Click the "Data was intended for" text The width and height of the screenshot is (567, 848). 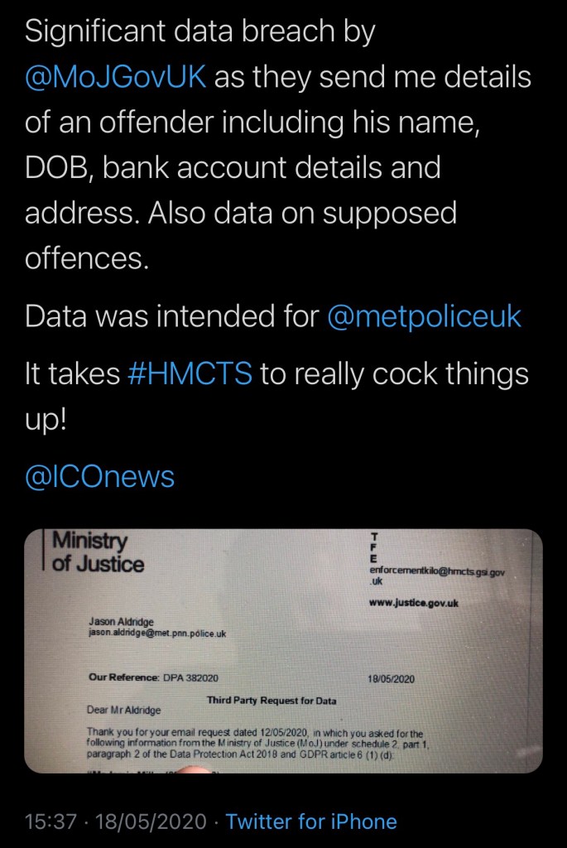coord(171,316)
